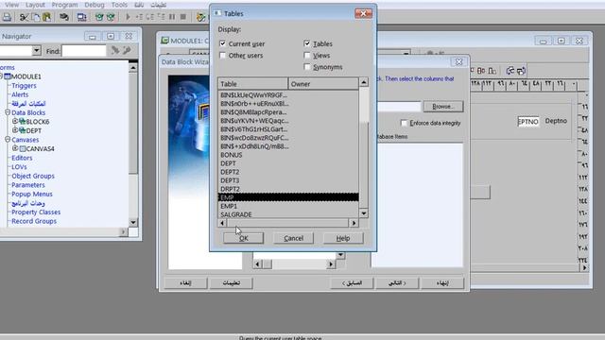This screenshot has height=340, width=605.
Task: Open the Program menu
Action: [x=64, y=5]
